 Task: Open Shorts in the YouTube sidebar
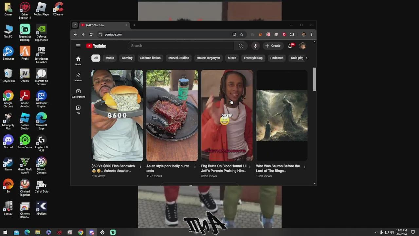[78, 77]
